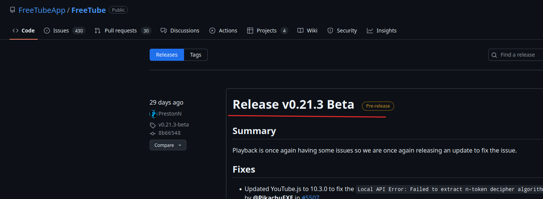543x199 pixels.
Task: Open the Wiki tab
Action: click(307, 31)
